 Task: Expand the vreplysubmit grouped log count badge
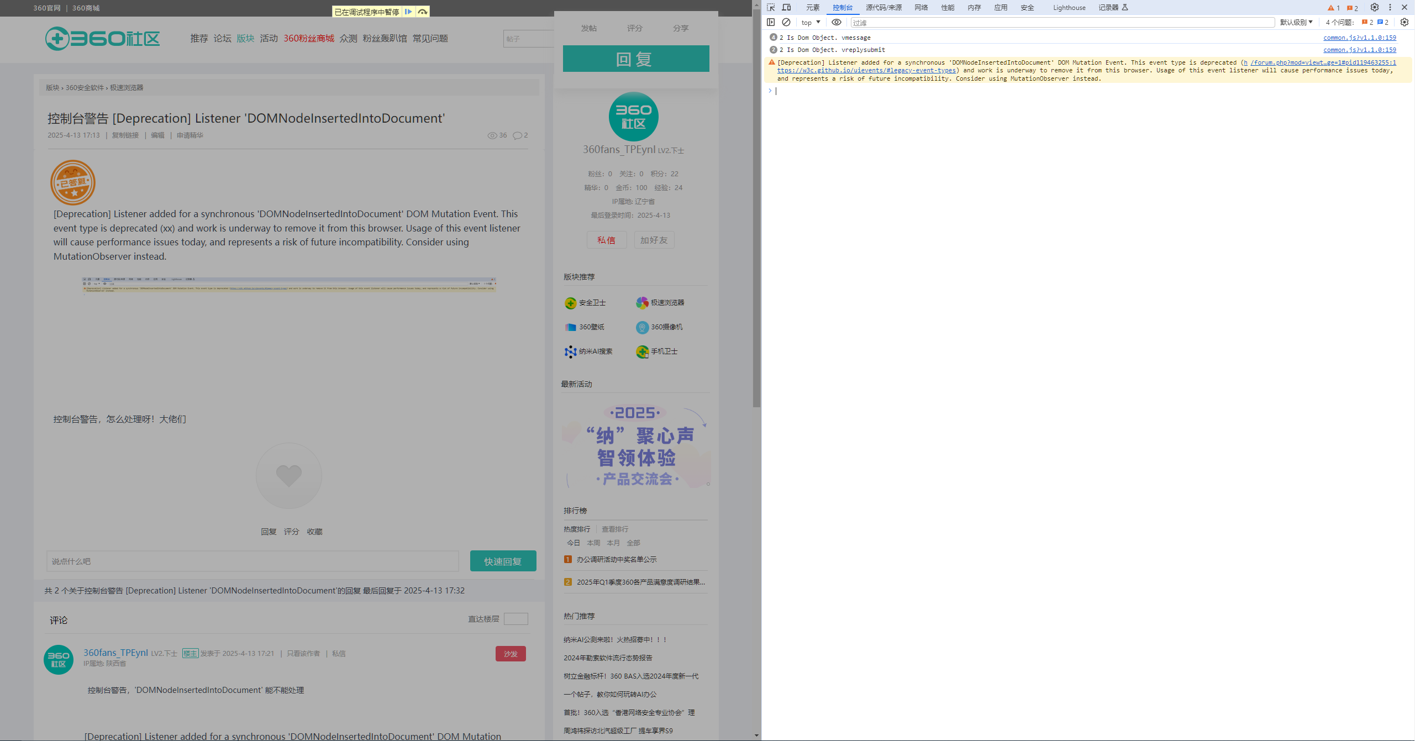[773, 49]
